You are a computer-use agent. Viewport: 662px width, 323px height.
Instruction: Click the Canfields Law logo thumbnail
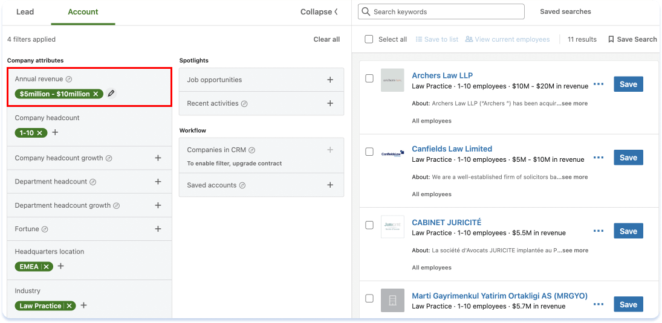click(x=392, y=153)
